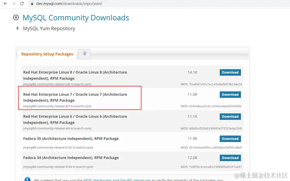
Task: Click the Fedora 35 package title text
Action: pyautogui.click(x=71, y=139)
